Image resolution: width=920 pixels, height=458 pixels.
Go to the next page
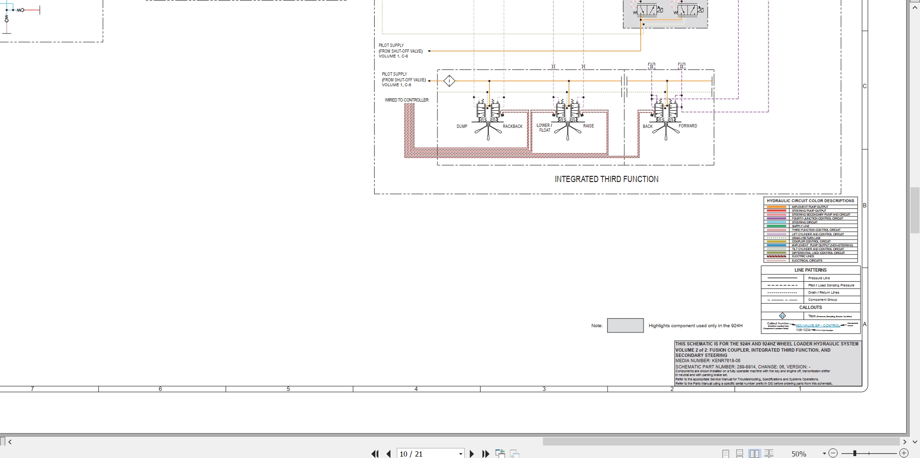coord(471,454)
